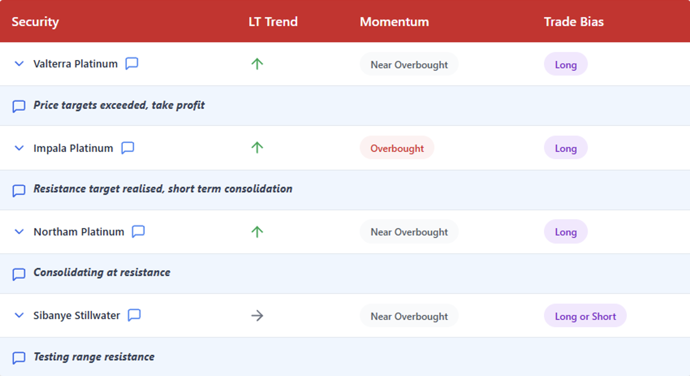Select the Sibanye Stillwater security name
This screenshot has height=376, width=690.
[77, 315]
